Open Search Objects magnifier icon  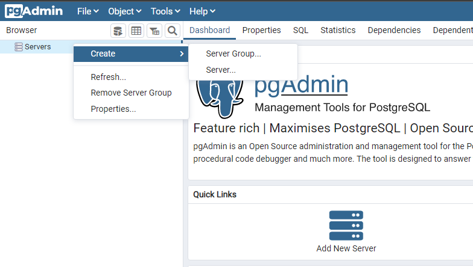click(172, 31)
